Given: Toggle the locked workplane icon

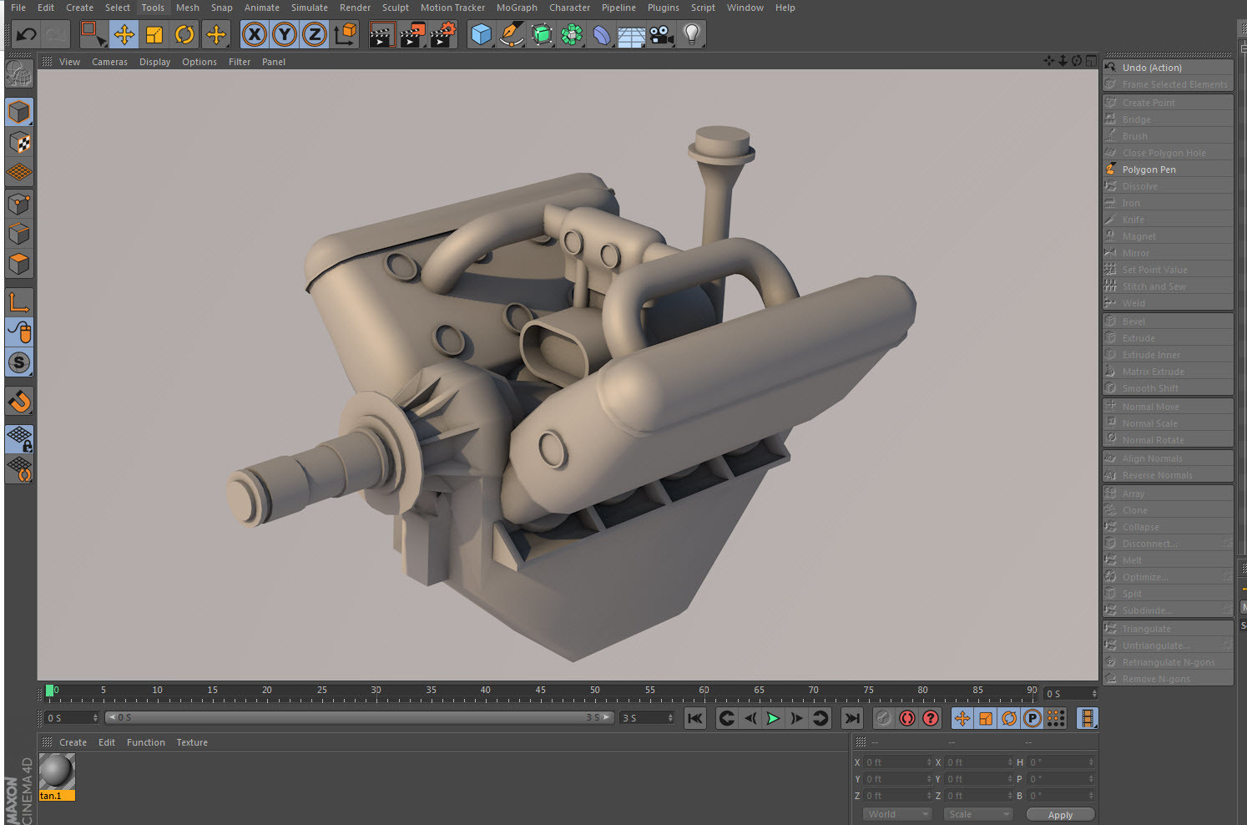Looking at the screenshot, I should 19,438.
